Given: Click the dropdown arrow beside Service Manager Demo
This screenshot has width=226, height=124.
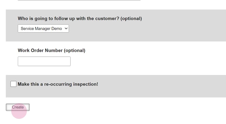Looking at the screenshot, I should [x=66, y=28].
